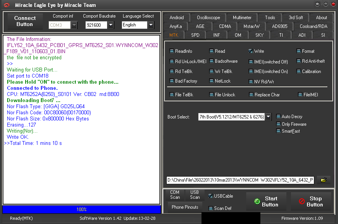Select the Mstar/W tab
This screenshot has height=224, width=338.
tap(251, 26)
